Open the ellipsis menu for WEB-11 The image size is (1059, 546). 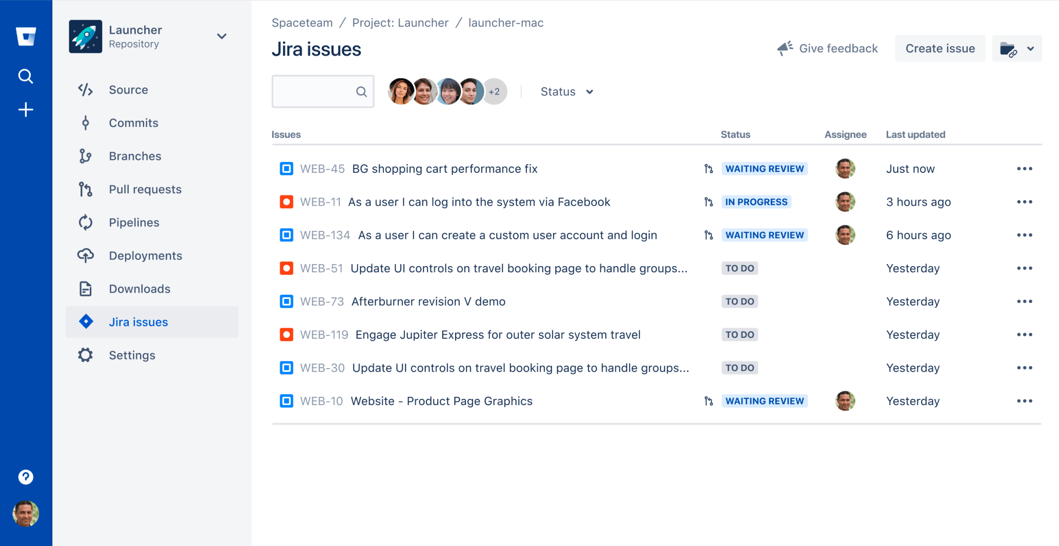1024,201
